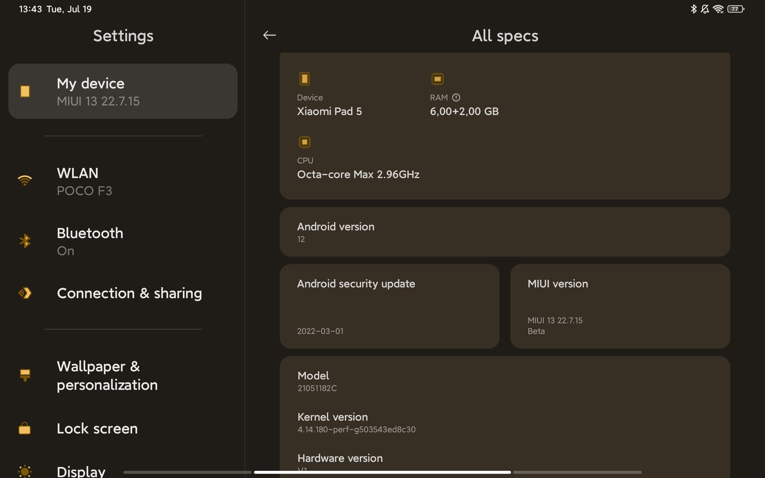Click the back arrow icon
Viewport: 765px width, 478px height.
coord(269,35)
